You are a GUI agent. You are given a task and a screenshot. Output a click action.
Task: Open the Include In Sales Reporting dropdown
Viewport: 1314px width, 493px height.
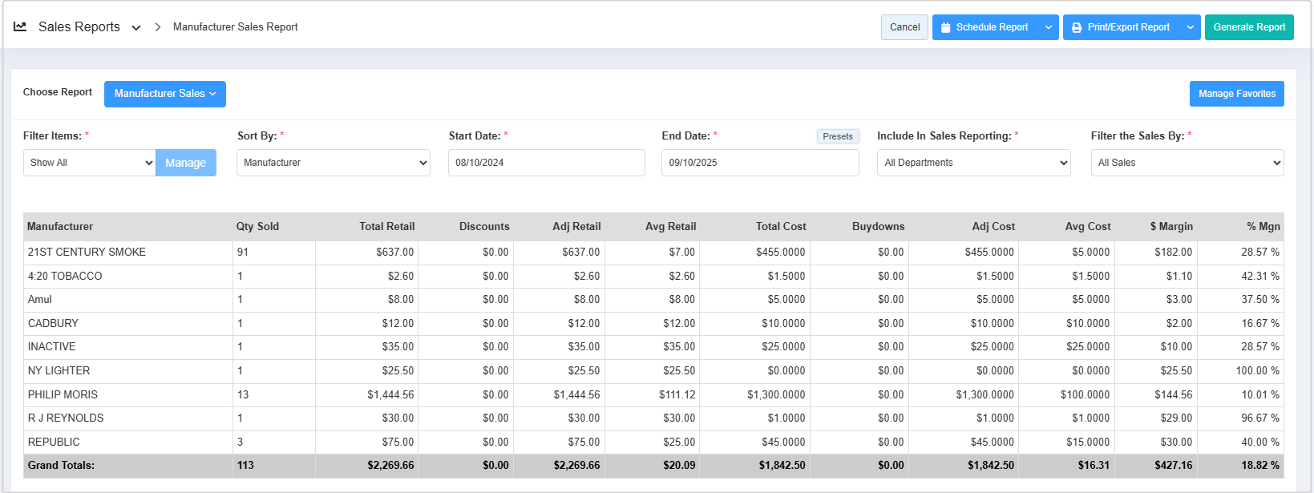[973, 163]
